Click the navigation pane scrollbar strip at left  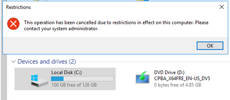[x=5, y=77]
